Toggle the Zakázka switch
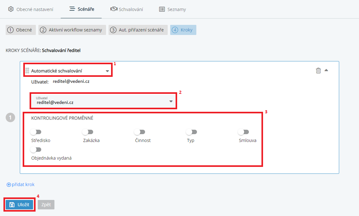The width and height of the screenshot is (359, 216). click(87, 132)
